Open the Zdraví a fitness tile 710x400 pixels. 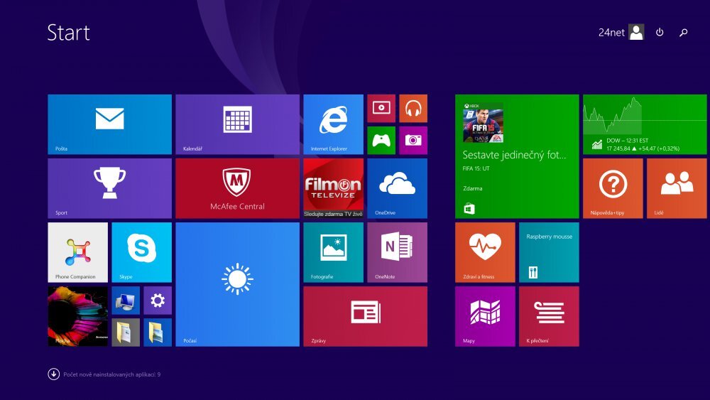tap(485, 252)
